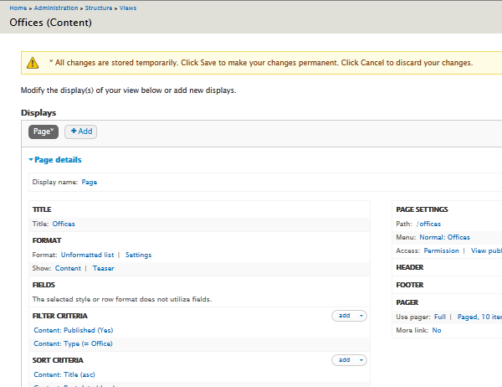Change pager type Full
The image size is (502, 387).
point(440,317)
